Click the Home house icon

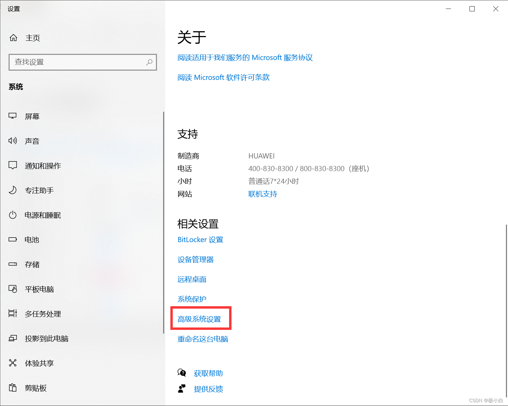13,38
